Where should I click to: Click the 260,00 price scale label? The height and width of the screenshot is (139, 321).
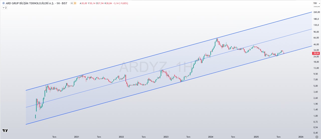(316, 12)
